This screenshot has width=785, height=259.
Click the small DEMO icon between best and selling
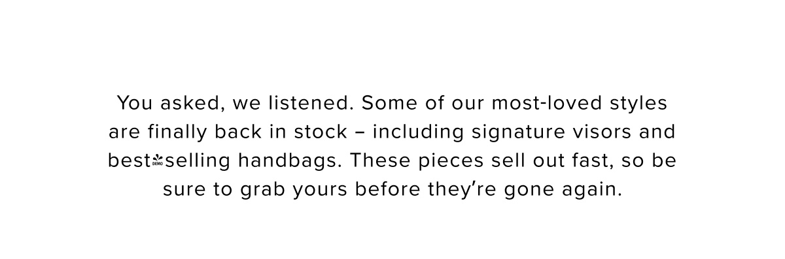[156, 161]
